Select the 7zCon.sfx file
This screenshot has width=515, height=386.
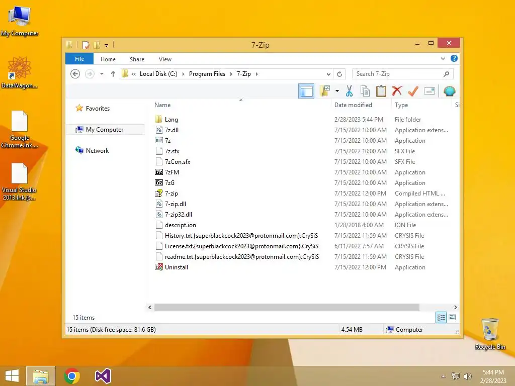(178, 162)
